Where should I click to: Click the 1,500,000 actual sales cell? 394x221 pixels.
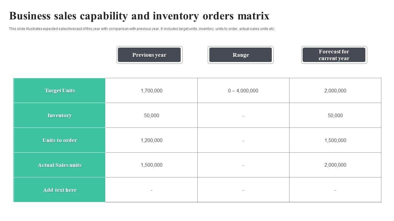(x=151, y=165)
